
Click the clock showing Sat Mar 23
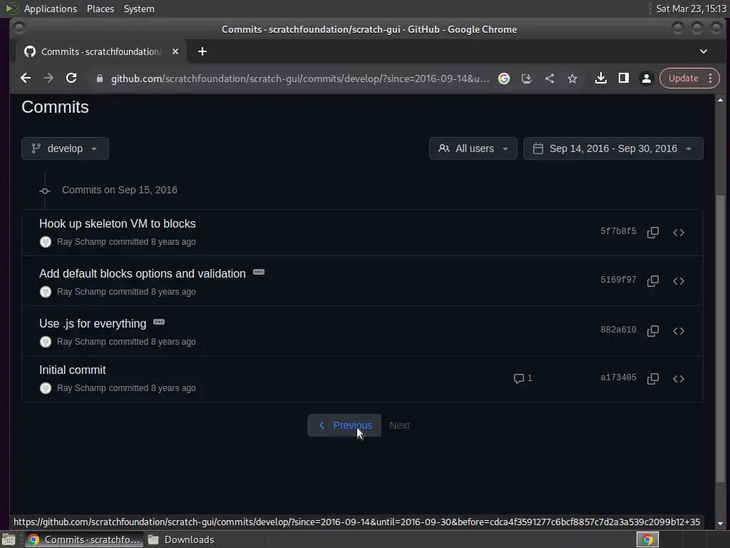coord(691,9)
